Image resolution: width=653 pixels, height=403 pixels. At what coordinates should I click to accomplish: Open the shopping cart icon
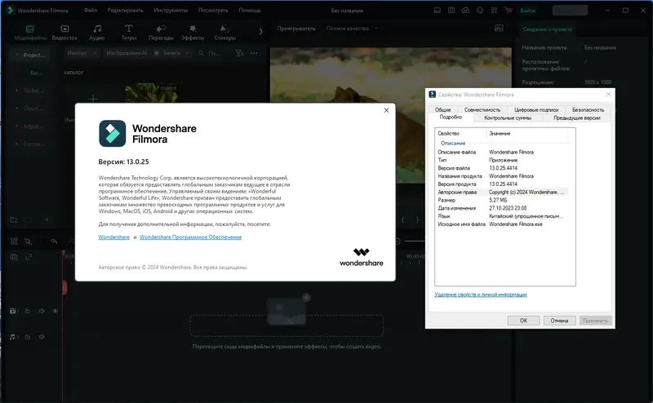click(508, 10)
